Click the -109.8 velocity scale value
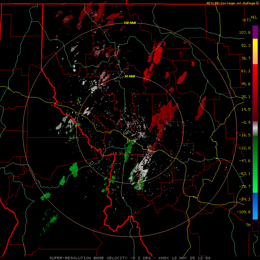260x260 pixels. [x=244, y=212]
